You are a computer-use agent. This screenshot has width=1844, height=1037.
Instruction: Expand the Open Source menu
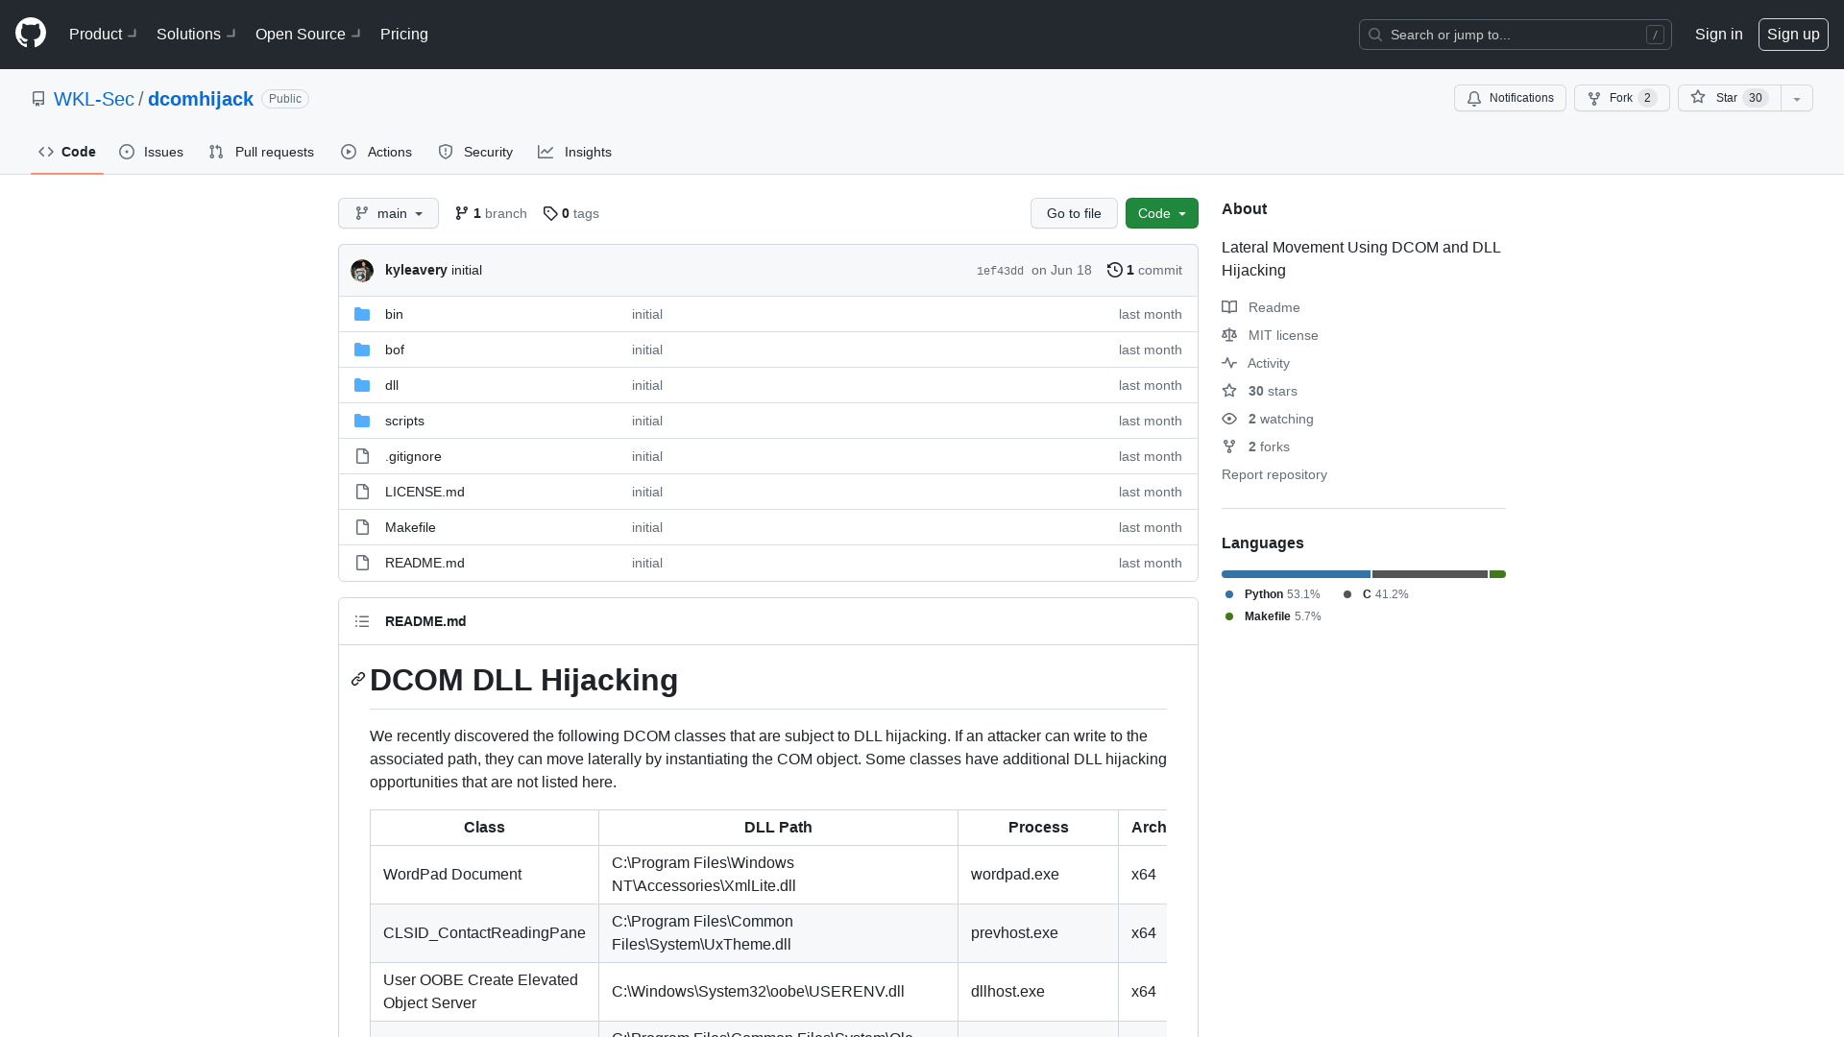[x=308, y=34]
